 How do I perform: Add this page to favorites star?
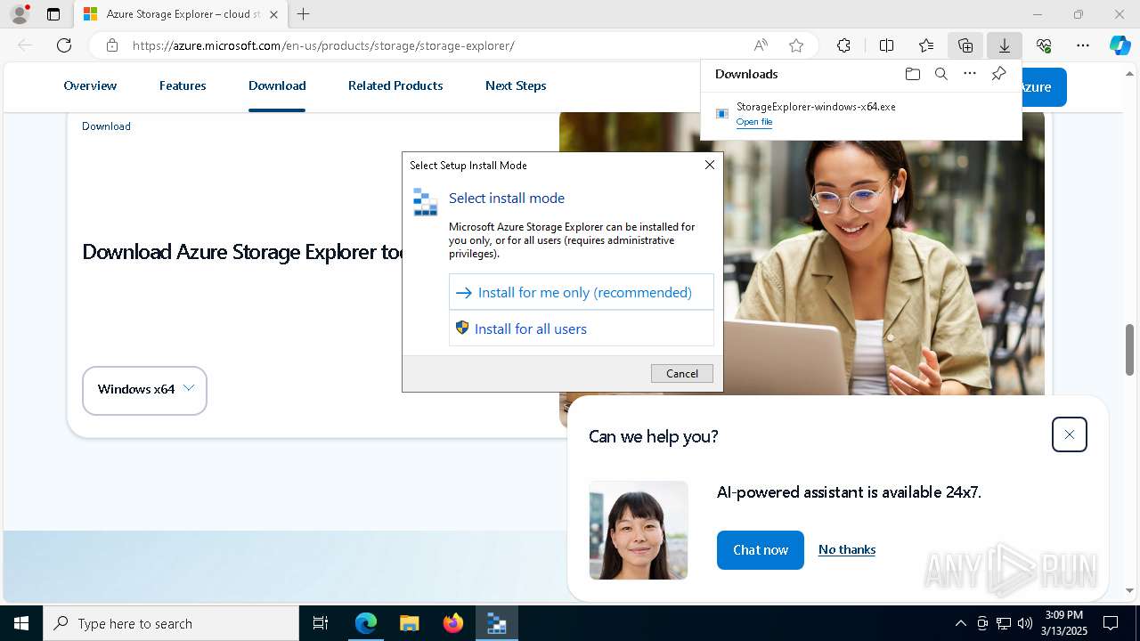coord(796,45)
